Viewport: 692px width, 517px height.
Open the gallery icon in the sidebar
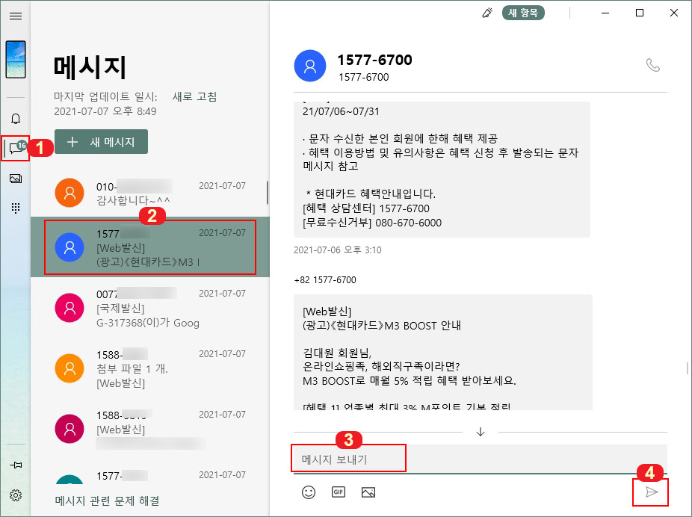[x=15, y=178]
